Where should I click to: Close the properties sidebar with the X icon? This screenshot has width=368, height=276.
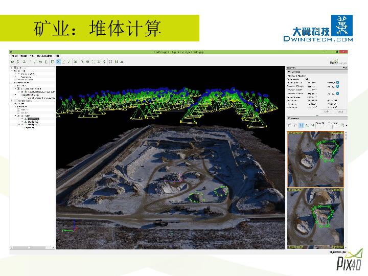pyautogui.click(x=346, y=67)
